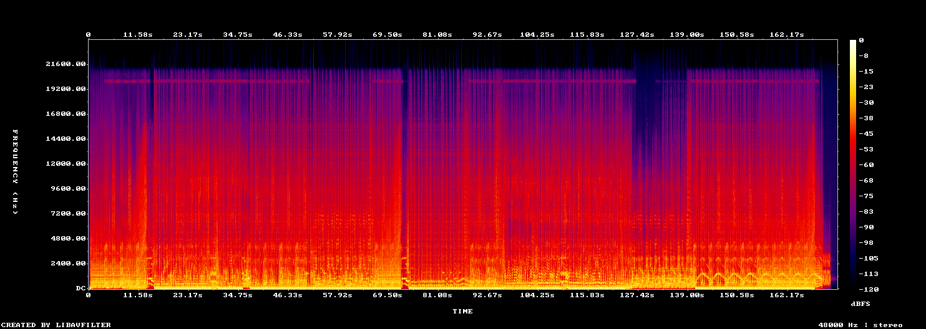Select the 12000.00 Hz axis label

pyautogui.click(x=66, y=164)
